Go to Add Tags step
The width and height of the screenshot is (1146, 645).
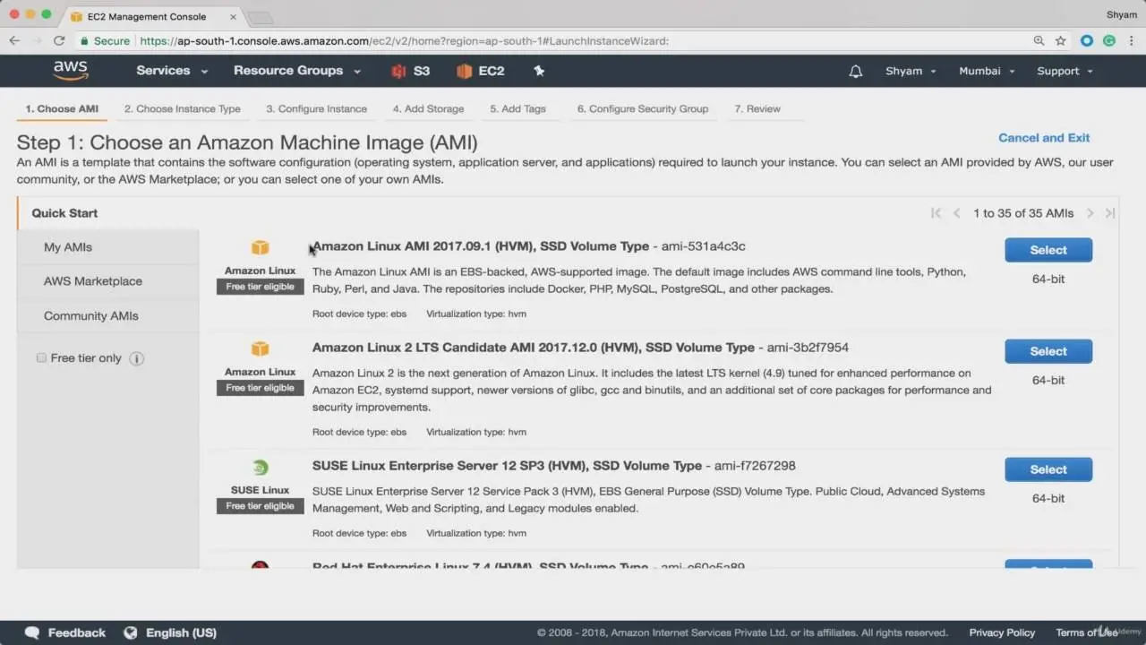pos(517,109)
